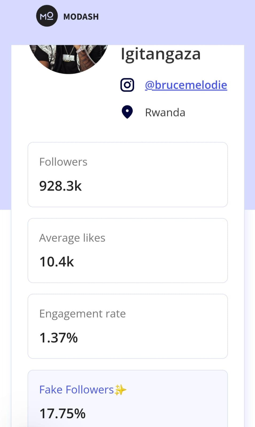The image size is (255, 427).
Task: Click the Rwanda location text
Action: 165,113
